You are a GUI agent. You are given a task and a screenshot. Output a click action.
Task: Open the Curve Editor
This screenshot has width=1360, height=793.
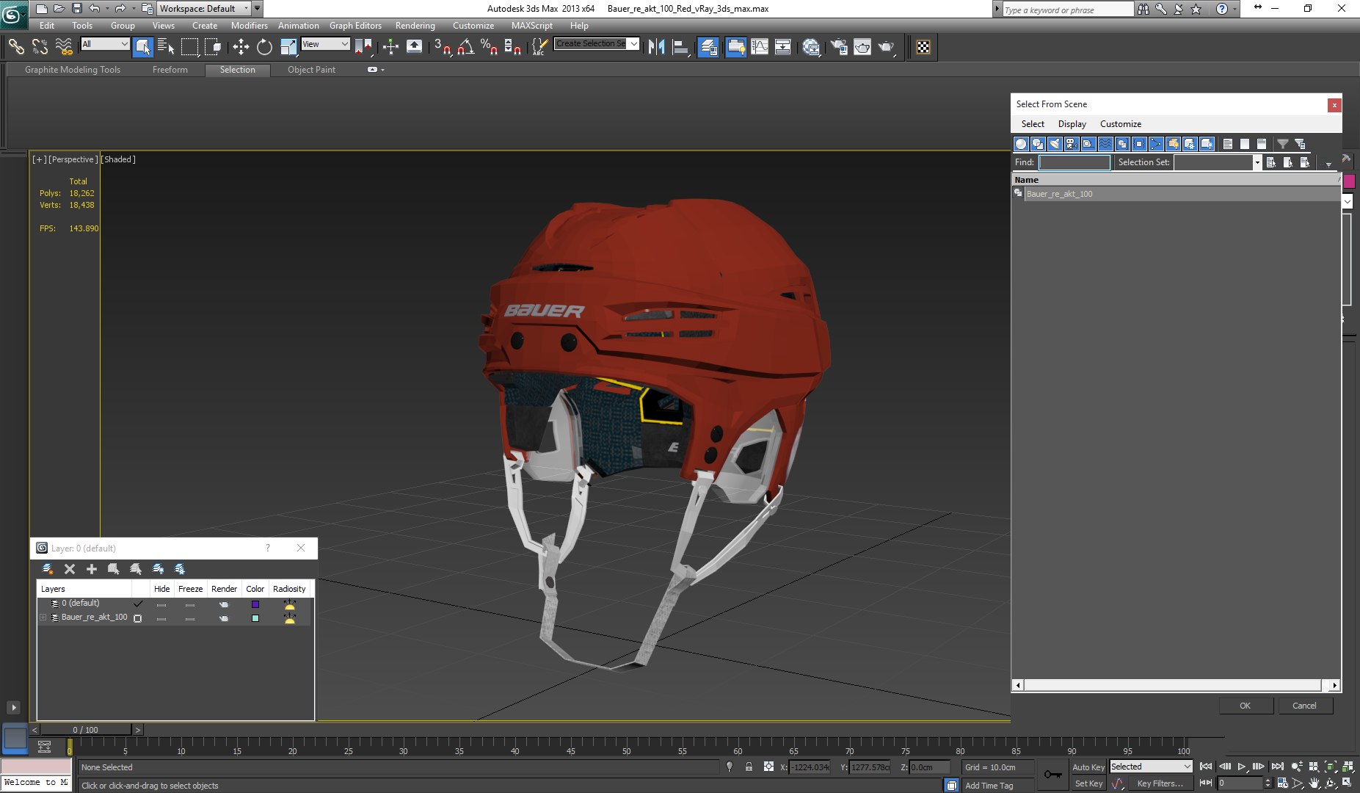(x=760, y=47)
